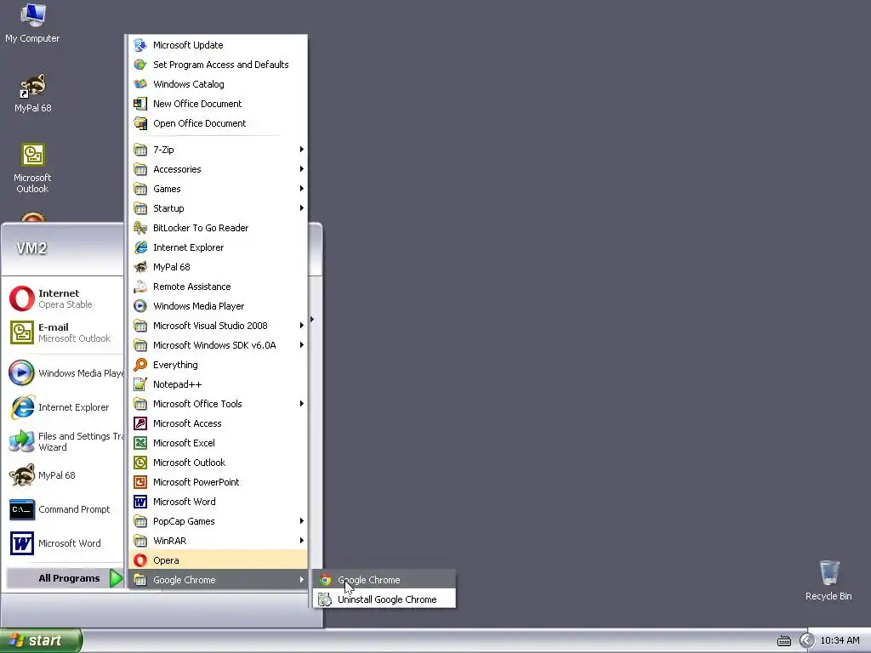Launch Everything search tool
Image resolution: width=871 pixels, height=653 pixels.
pyautogui.click(x=218, y=365)
